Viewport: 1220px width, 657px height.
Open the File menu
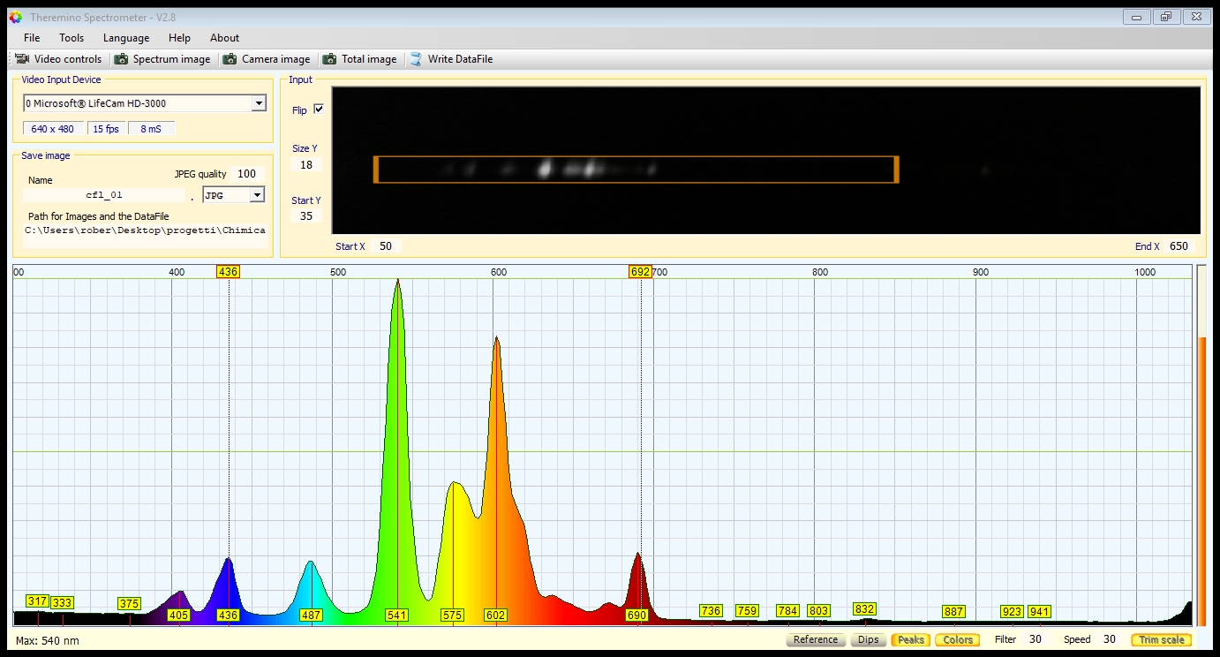32,38
